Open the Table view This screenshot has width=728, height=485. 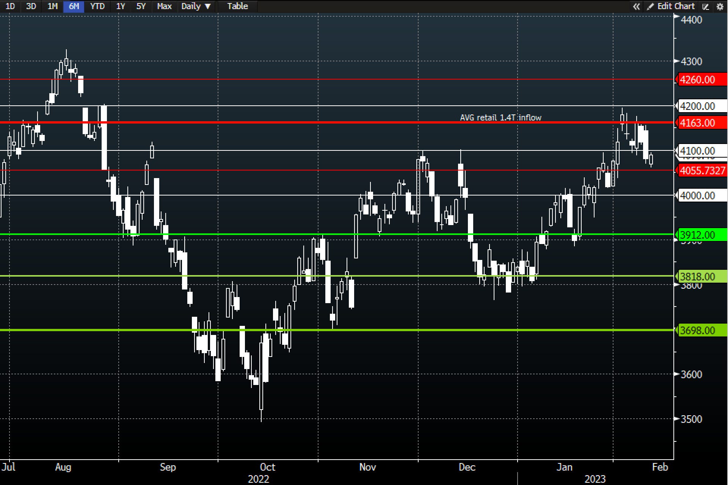pos(238,6)
